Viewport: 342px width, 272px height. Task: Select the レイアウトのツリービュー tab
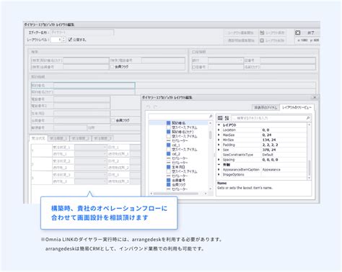pos(297,107)
